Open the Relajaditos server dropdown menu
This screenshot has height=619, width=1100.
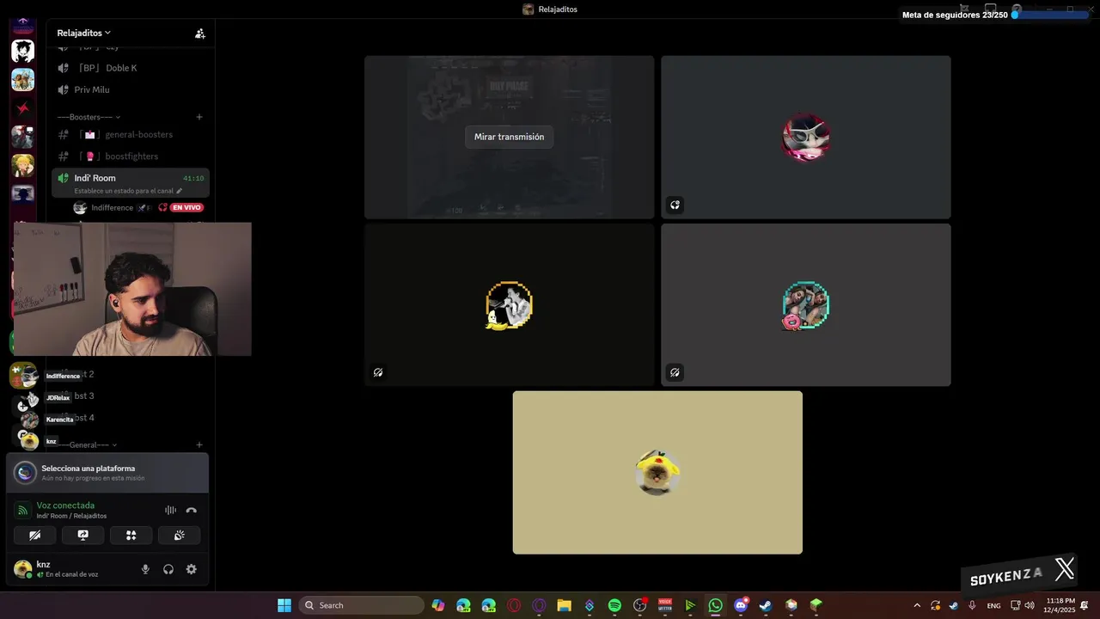(x=83, y=33)
